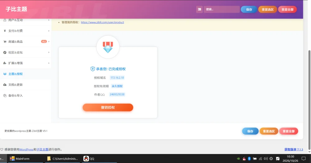311x163 pixels.
Task: Click the 用户&互动 user icon in sidebar
Action: pos(5,20)
